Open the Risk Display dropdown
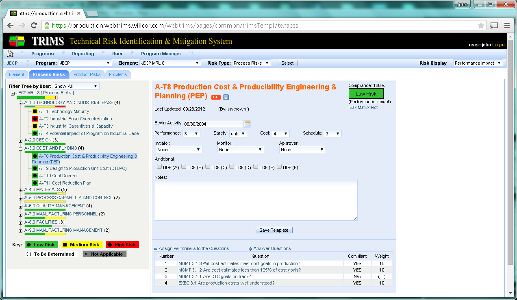Screen dimensions: 517x300 (478, 63)
